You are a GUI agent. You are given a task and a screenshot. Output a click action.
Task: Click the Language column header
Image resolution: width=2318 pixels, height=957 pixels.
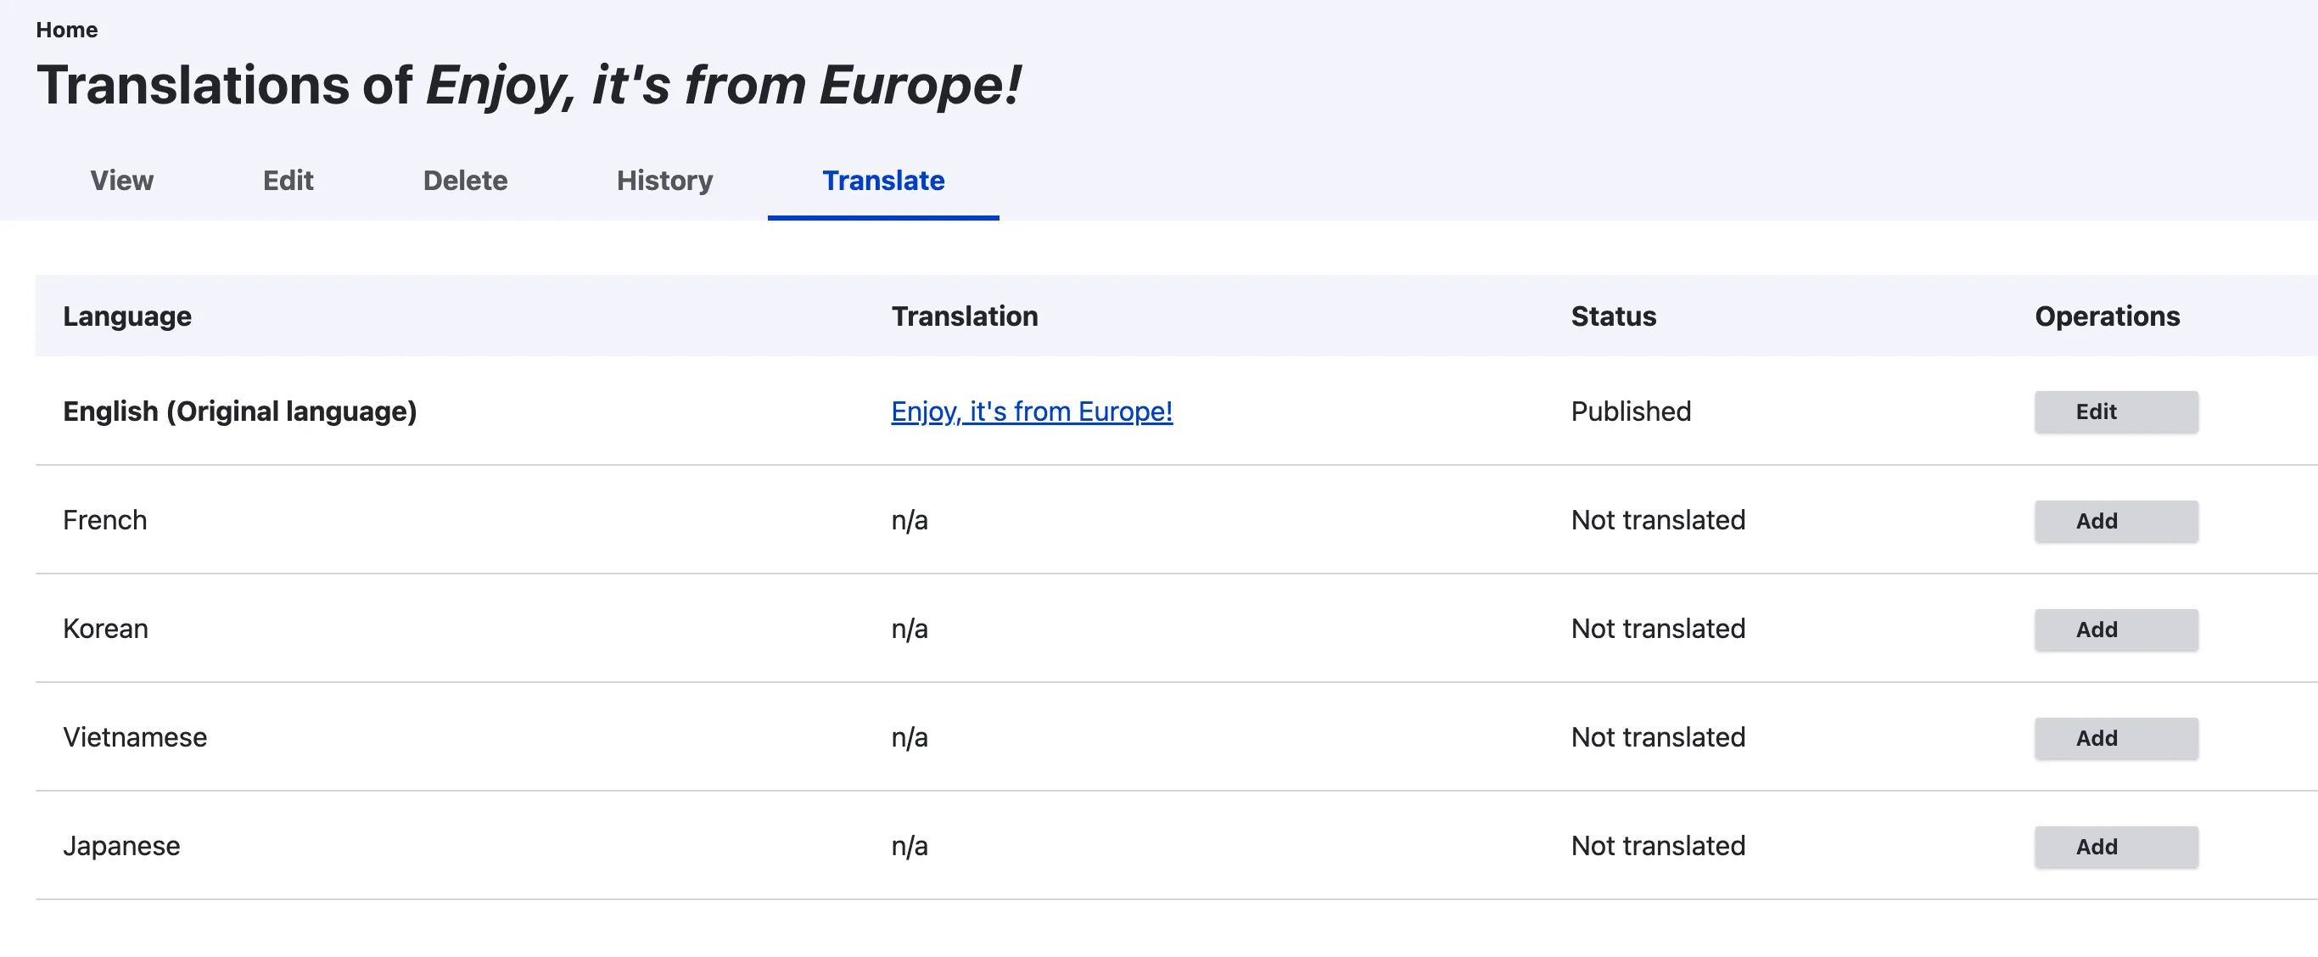(x=127, y=316)
